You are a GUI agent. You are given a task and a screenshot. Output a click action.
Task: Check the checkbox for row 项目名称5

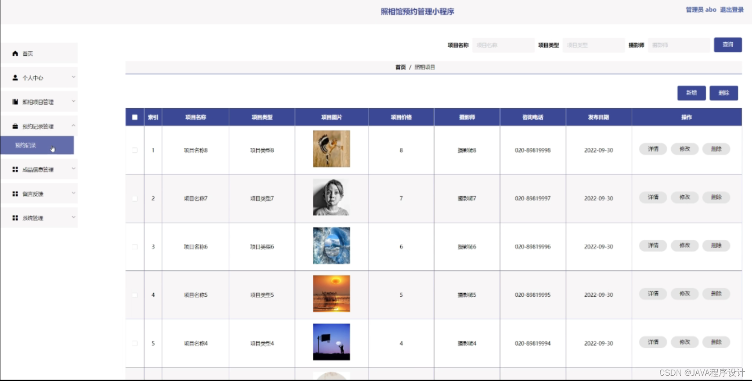click(135, 295)
